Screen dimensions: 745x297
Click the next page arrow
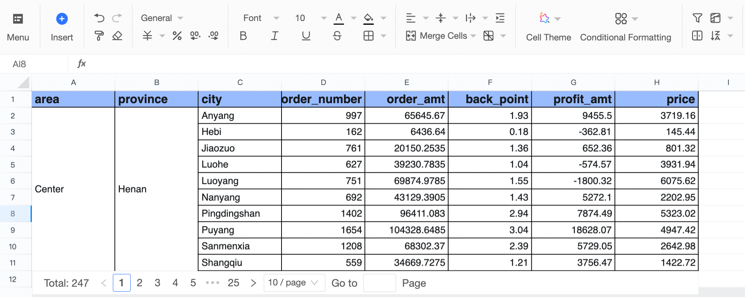pos(253,283)
